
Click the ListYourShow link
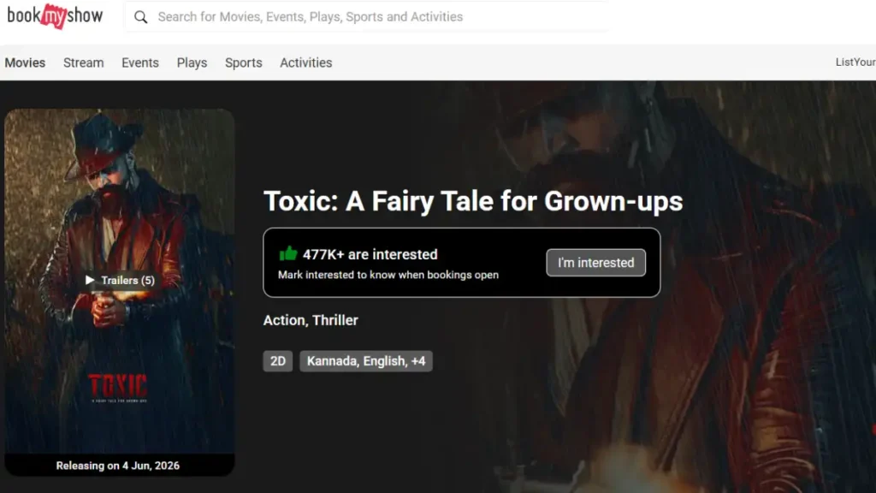click(855, 62)
